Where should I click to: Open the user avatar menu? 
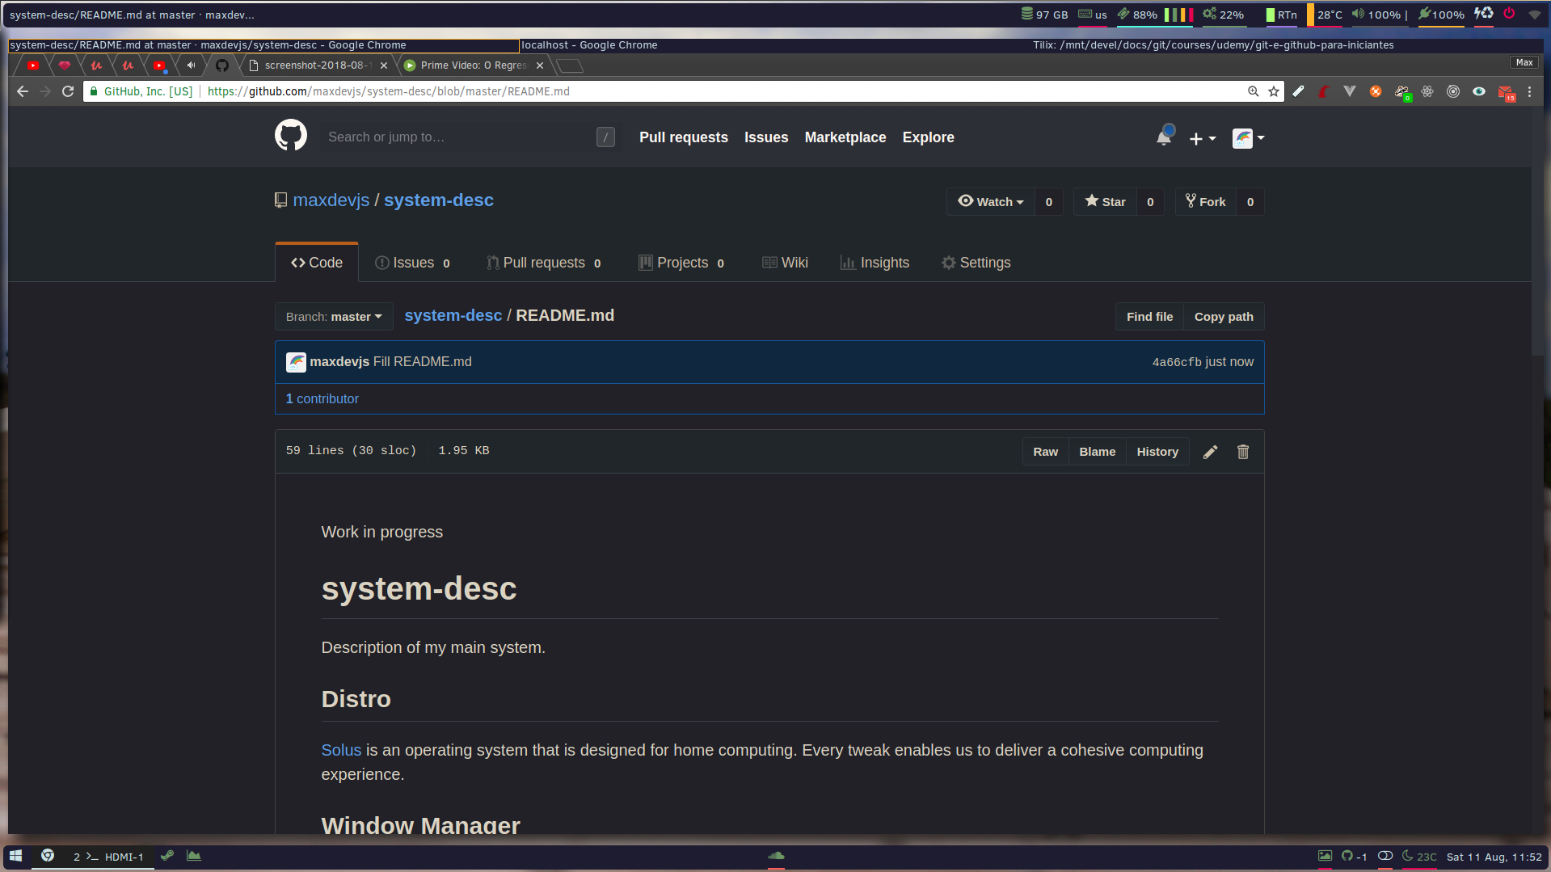[1248, 138]
